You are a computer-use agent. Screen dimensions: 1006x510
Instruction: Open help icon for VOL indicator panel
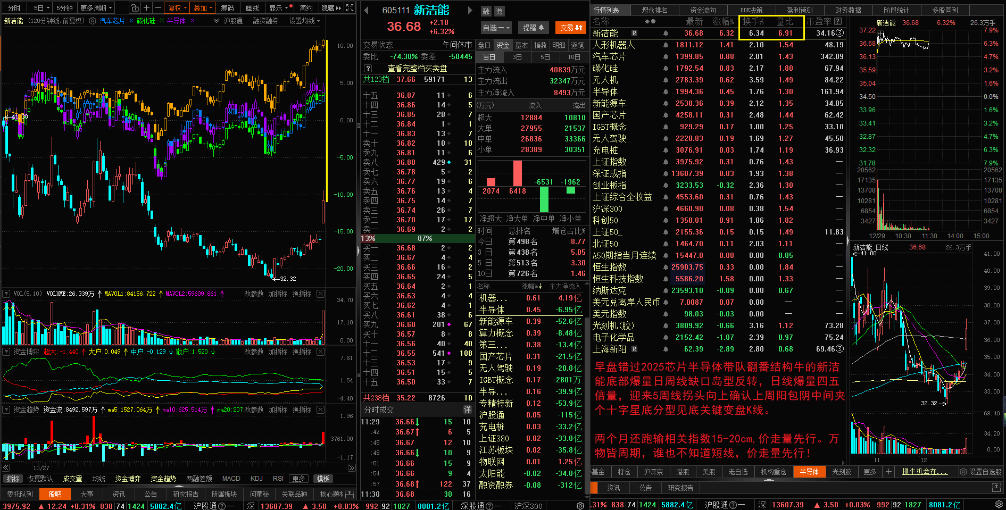pos(6,294)
